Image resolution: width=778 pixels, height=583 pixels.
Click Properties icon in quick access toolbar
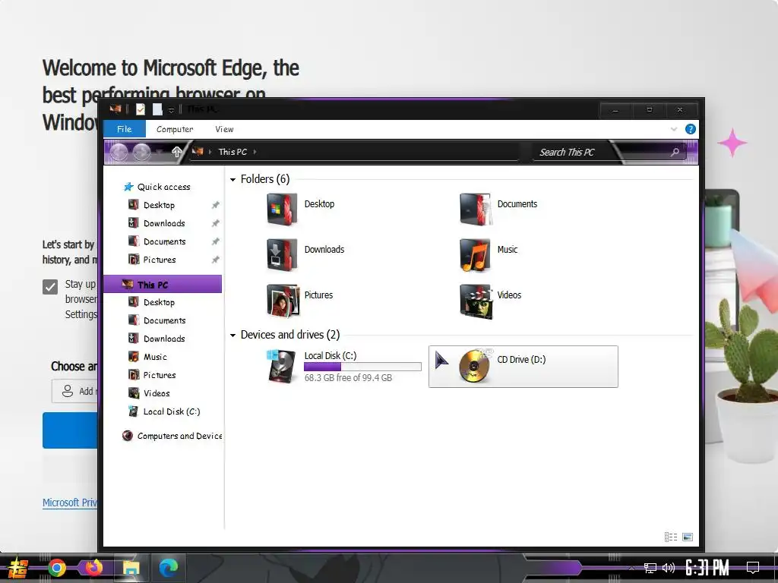(141, 109)
